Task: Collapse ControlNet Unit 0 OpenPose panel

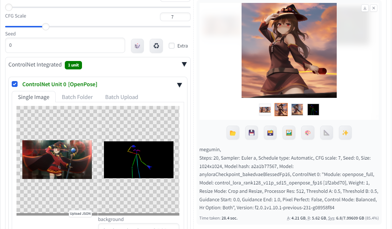Action: (179, 85)
